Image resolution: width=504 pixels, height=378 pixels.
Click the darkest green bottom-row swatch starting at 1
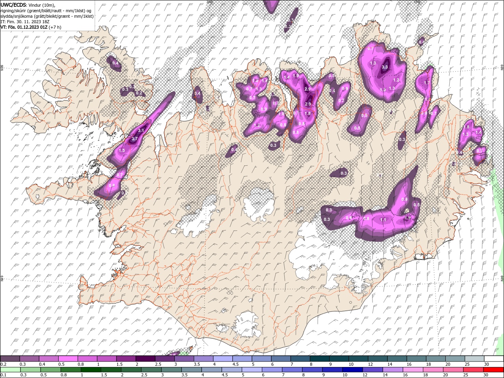tap(91, 370)
